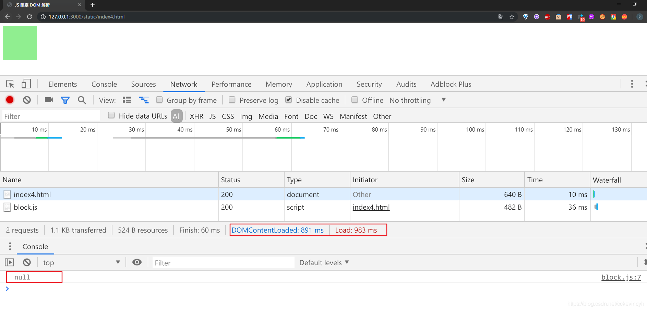Open the index4.html initiator link
The height and width of the screenshot is (310, 647).
point(371,207)
